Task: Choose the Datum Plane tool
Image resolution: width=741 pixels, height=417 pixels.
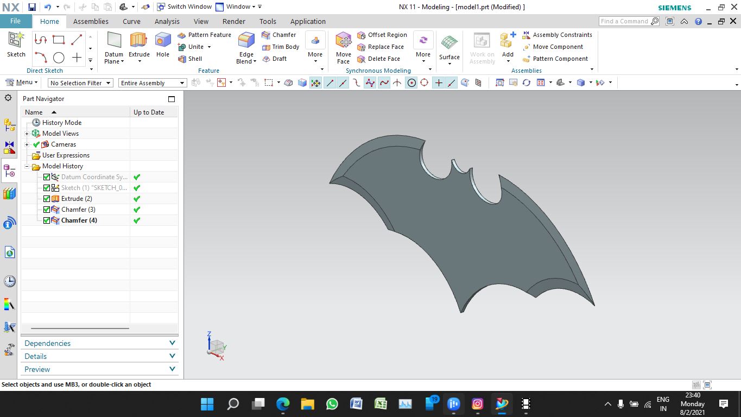Action: (114, 48)
